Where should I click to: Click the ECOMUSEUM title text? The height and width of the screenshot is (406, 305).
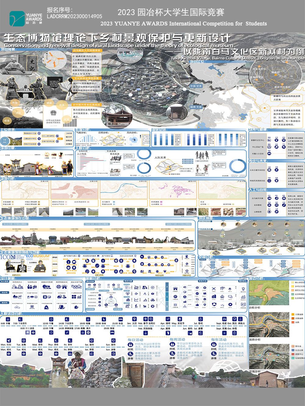(38, 256)
